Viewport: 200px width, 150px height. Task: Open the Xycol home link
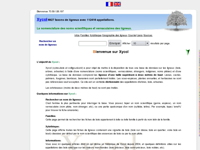point(42,20)
